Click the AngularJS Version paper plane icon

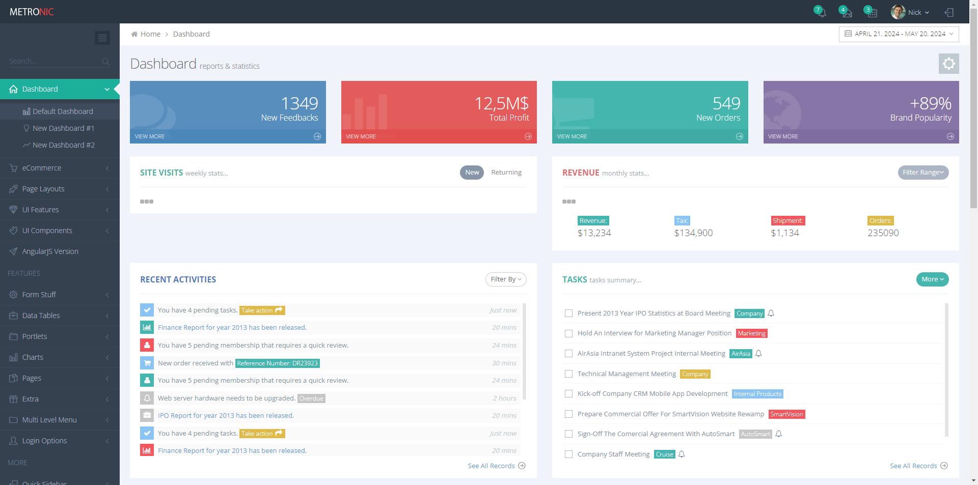tap(13, 251)
